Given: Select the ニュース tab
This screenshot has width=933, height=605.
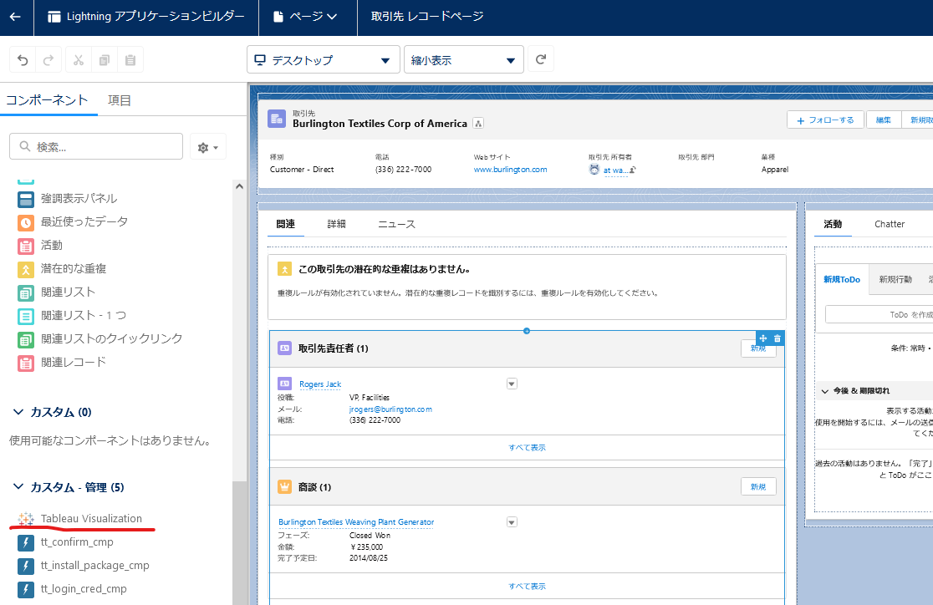Looking at the screenshot, I should [x=396, y=224].
